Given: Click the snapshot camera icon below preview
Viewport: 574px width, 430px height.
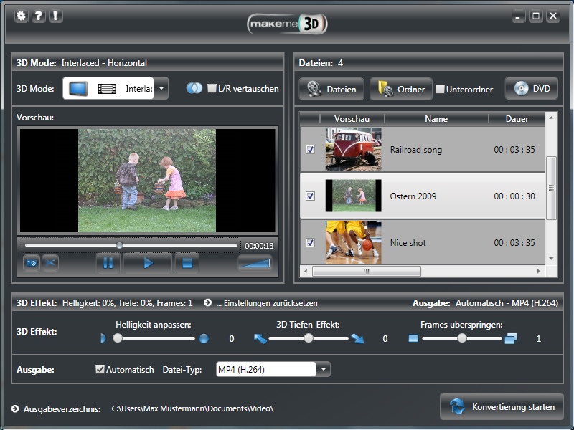Looking at the screenshot, I should 32,263.
